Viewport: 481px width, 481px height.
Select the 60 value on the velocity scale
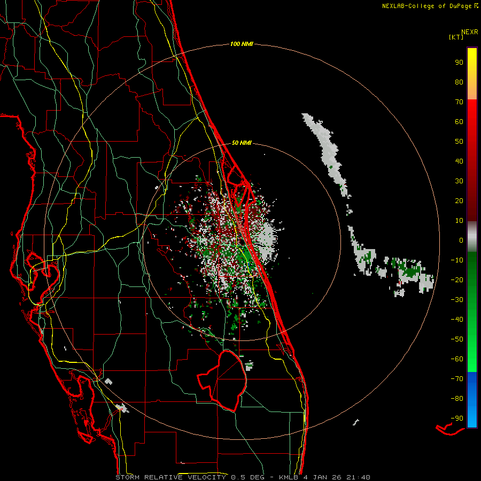(x=459, y=121)
